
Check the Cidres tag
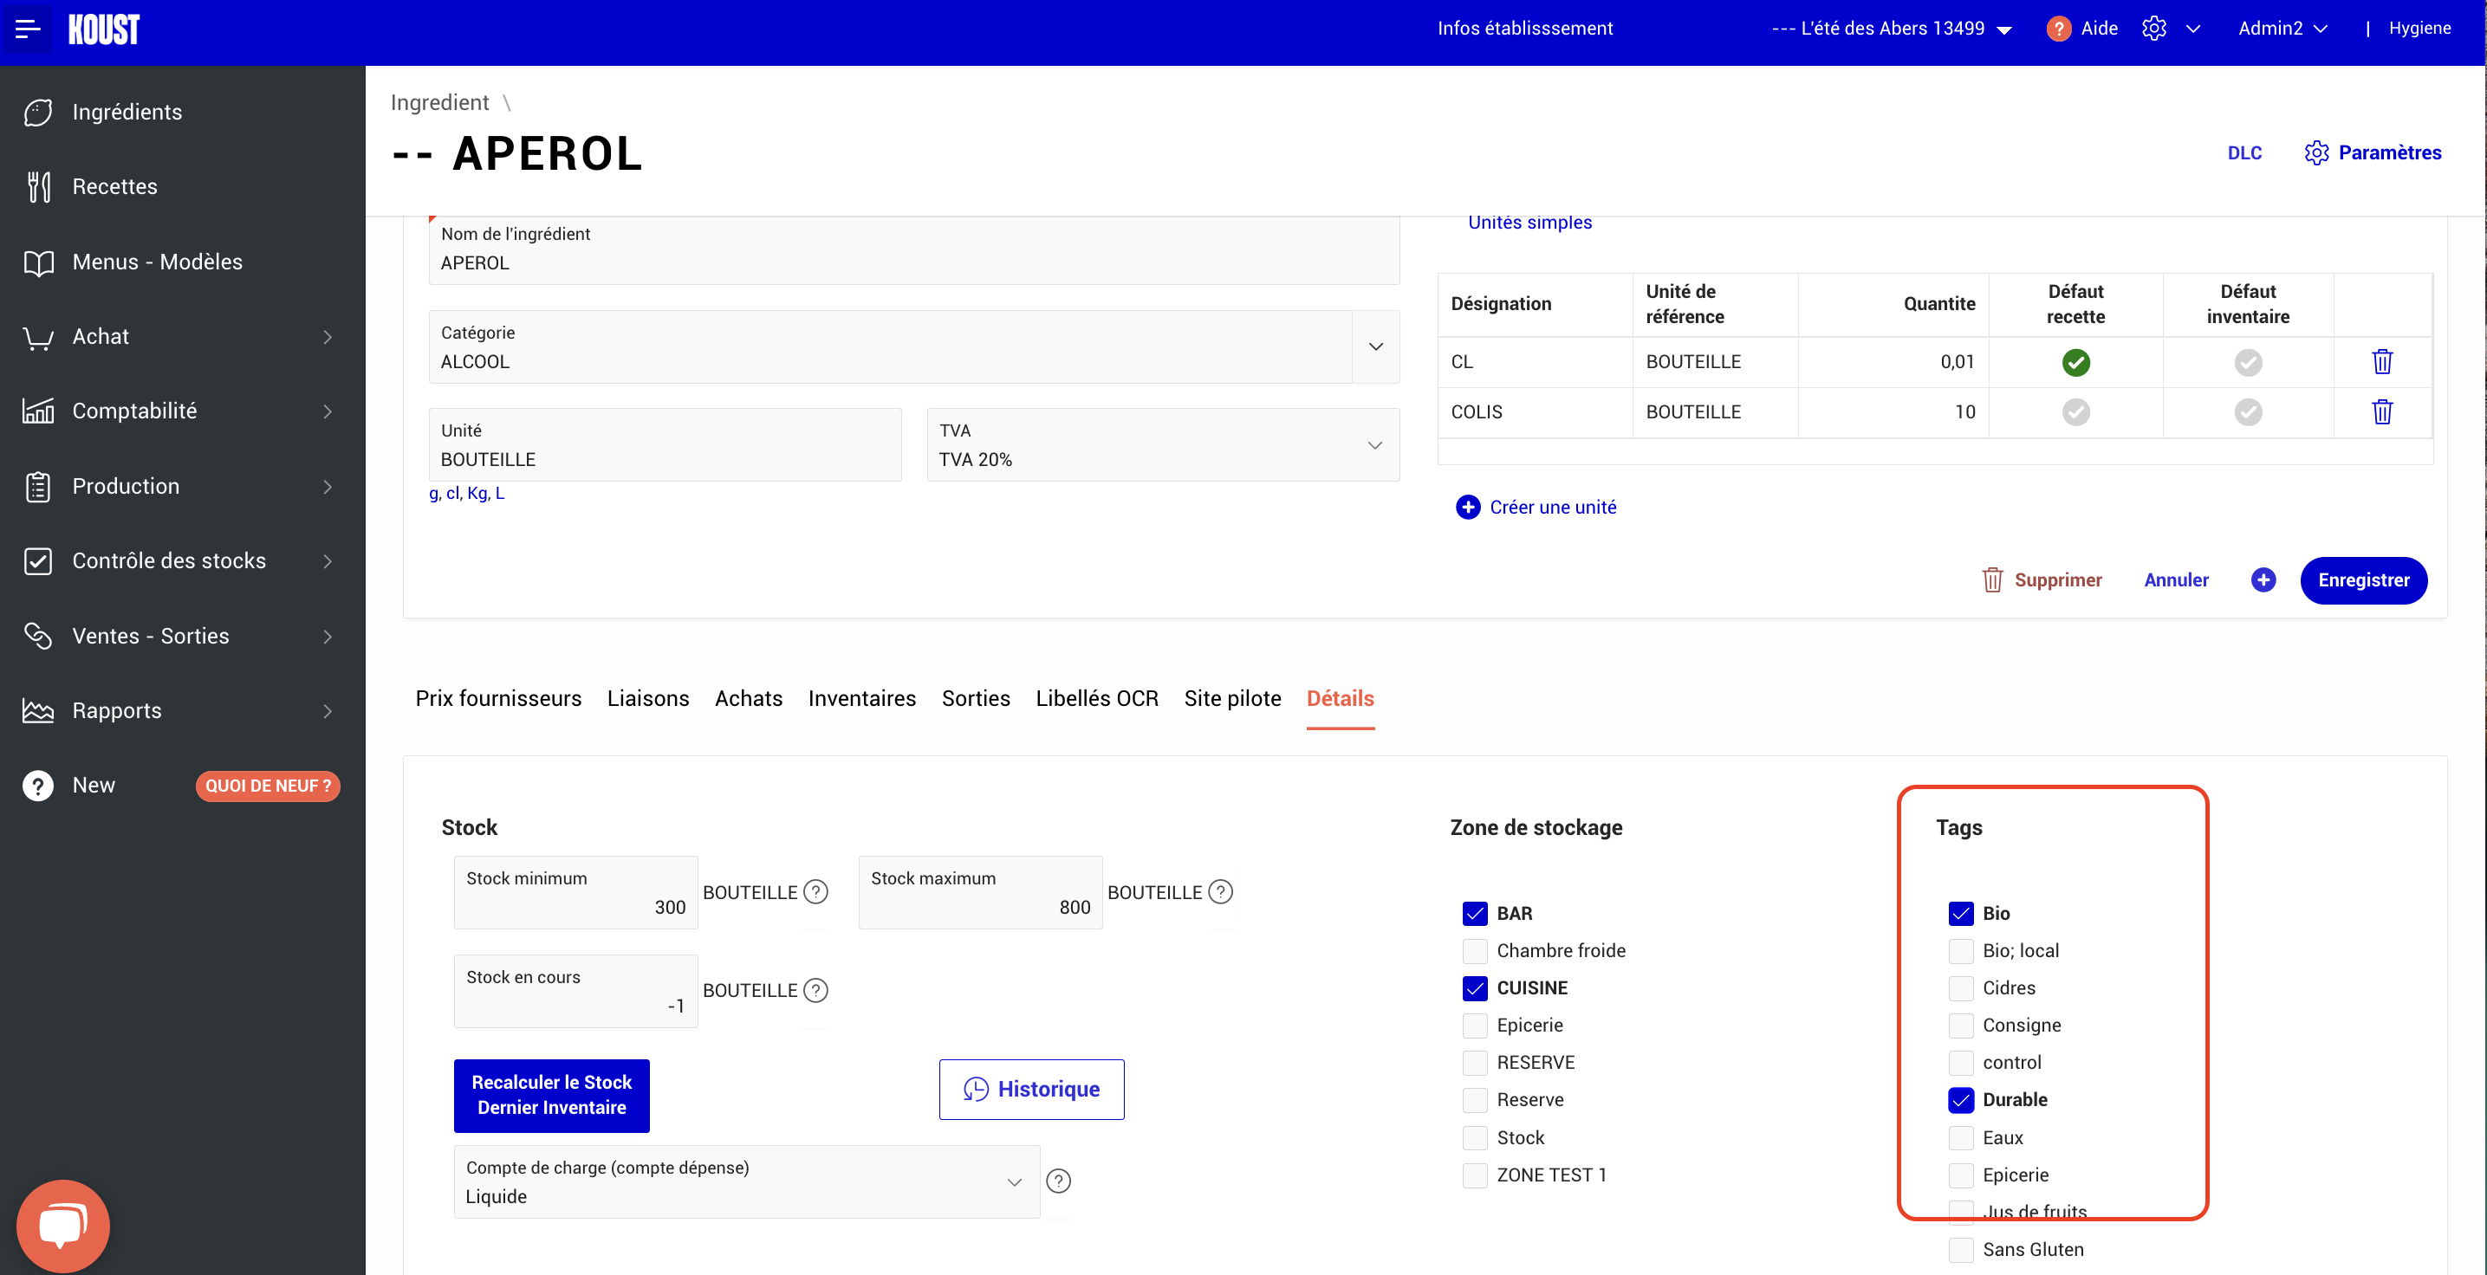[1960, 987]
